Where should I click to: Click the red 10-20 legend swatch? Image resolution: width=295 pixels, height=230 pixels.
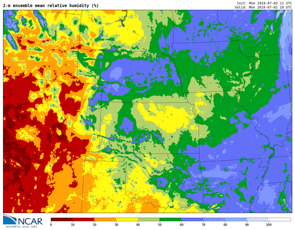pos(83,219)
